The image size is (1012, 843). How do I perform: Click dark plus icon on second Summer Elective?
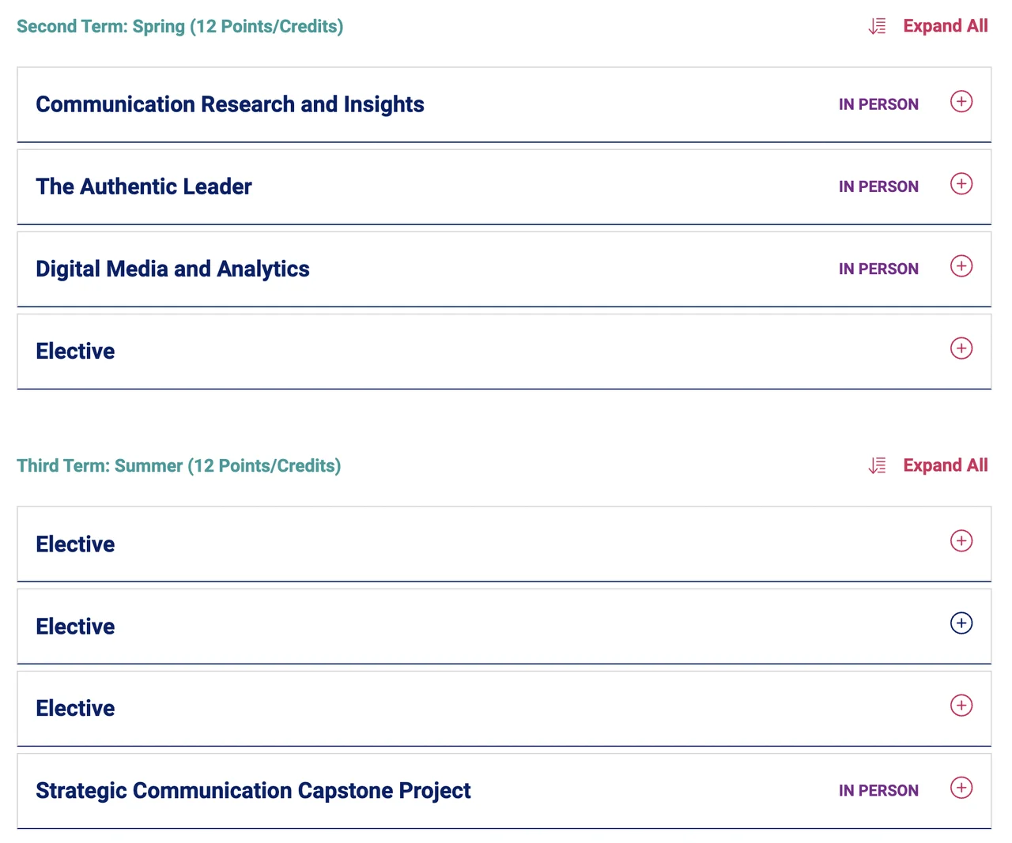961,623
